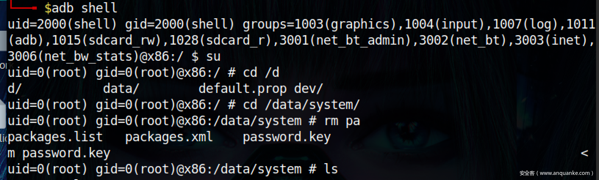599x180 pixels.
Task: Click the 'm password.key' wrapped command line
Action: coord(59,153)
